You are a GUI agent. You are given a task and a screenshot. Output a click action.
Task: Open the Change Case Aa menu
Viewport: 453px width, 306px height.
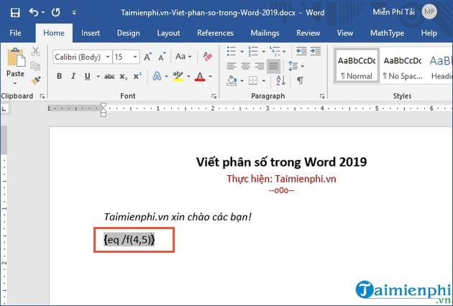[183, 57]
